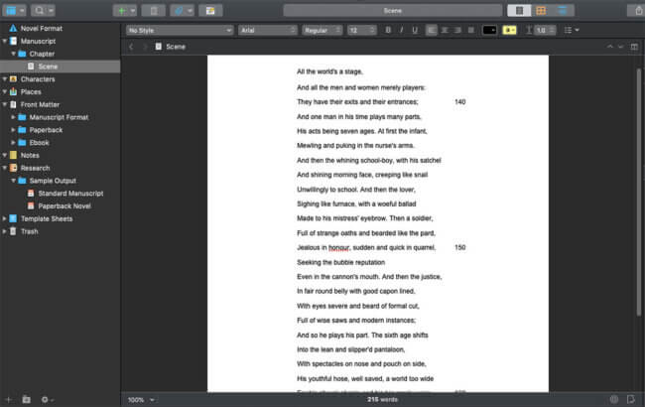This screenshot has width=645, height=407.
Task: Click the yellow highlight color swatch
Action: point(509,30)
